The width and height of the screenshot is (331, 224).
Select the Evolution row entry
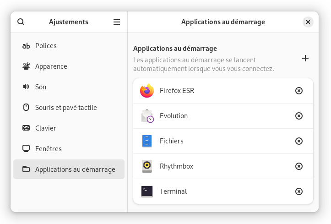(x=223, y=116)
